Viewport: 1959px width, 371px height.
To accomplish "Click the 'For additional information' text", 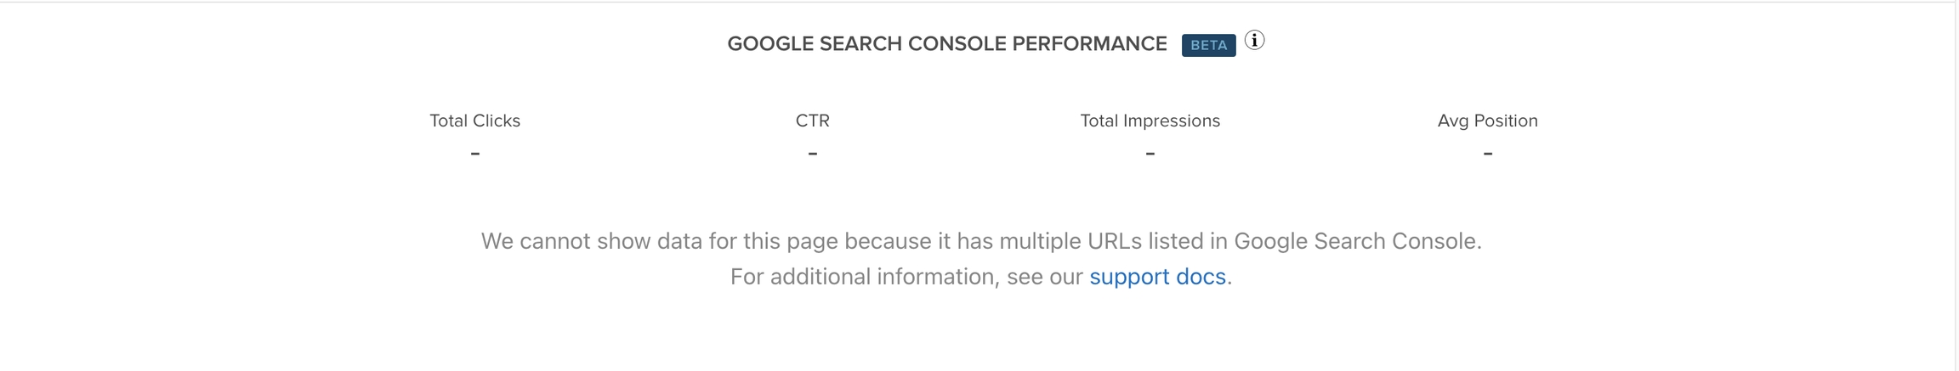I will click(863, 277).
